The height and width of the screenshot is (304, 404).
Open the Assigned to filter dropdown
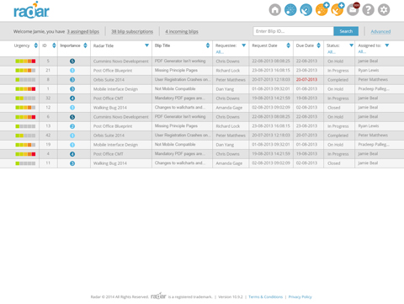tap(387, 45)
